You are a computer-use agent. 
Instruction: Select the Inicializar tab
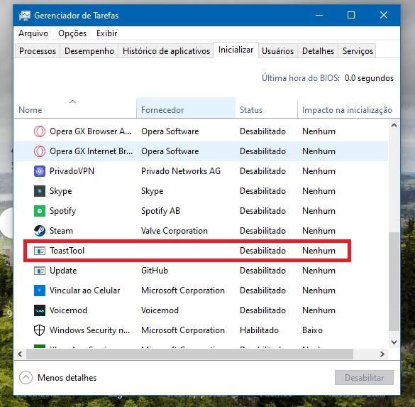[236, 50]
